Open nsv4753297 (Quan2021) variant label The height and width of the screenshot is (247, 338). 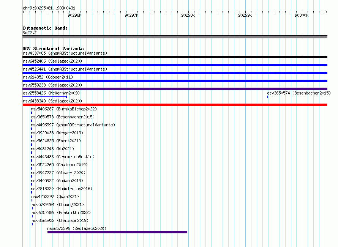pos(55,197)
